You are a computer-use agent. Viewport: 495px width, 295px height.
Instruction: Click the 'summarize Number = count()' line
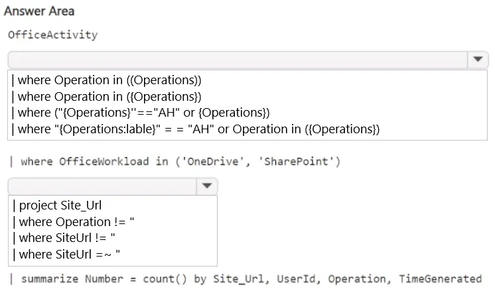[x=246, y=279]
